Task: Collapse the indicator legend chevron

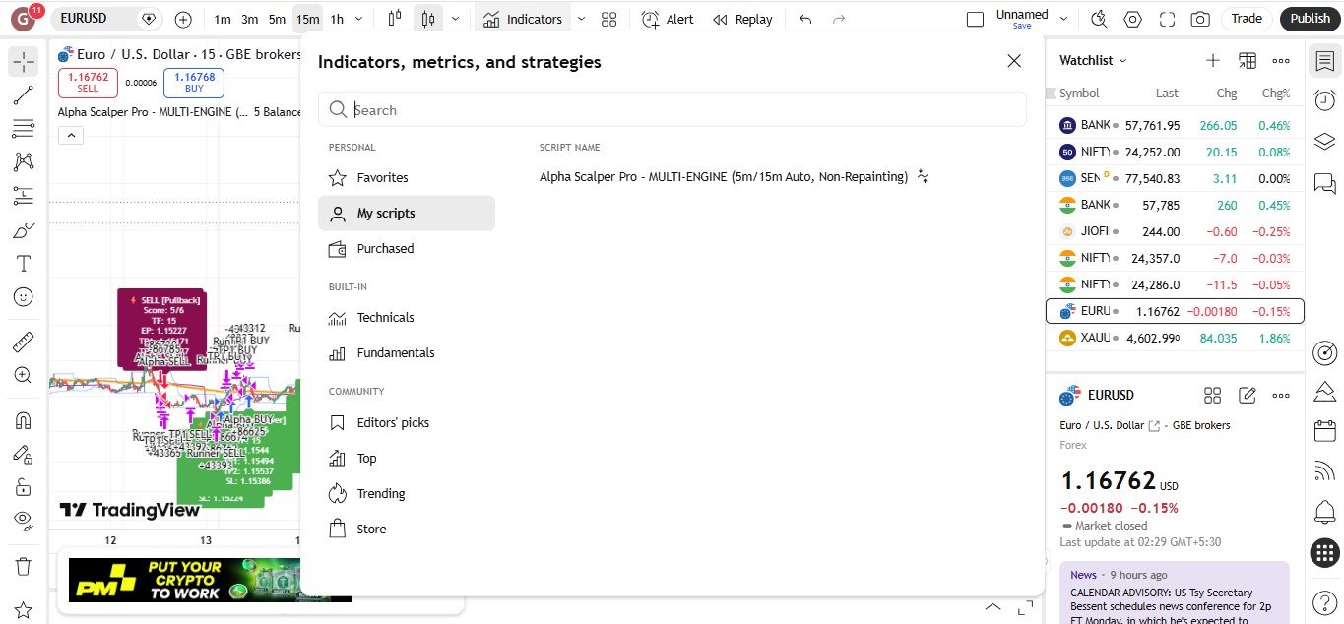Action: pyautogui.click(x=71, y=136)
